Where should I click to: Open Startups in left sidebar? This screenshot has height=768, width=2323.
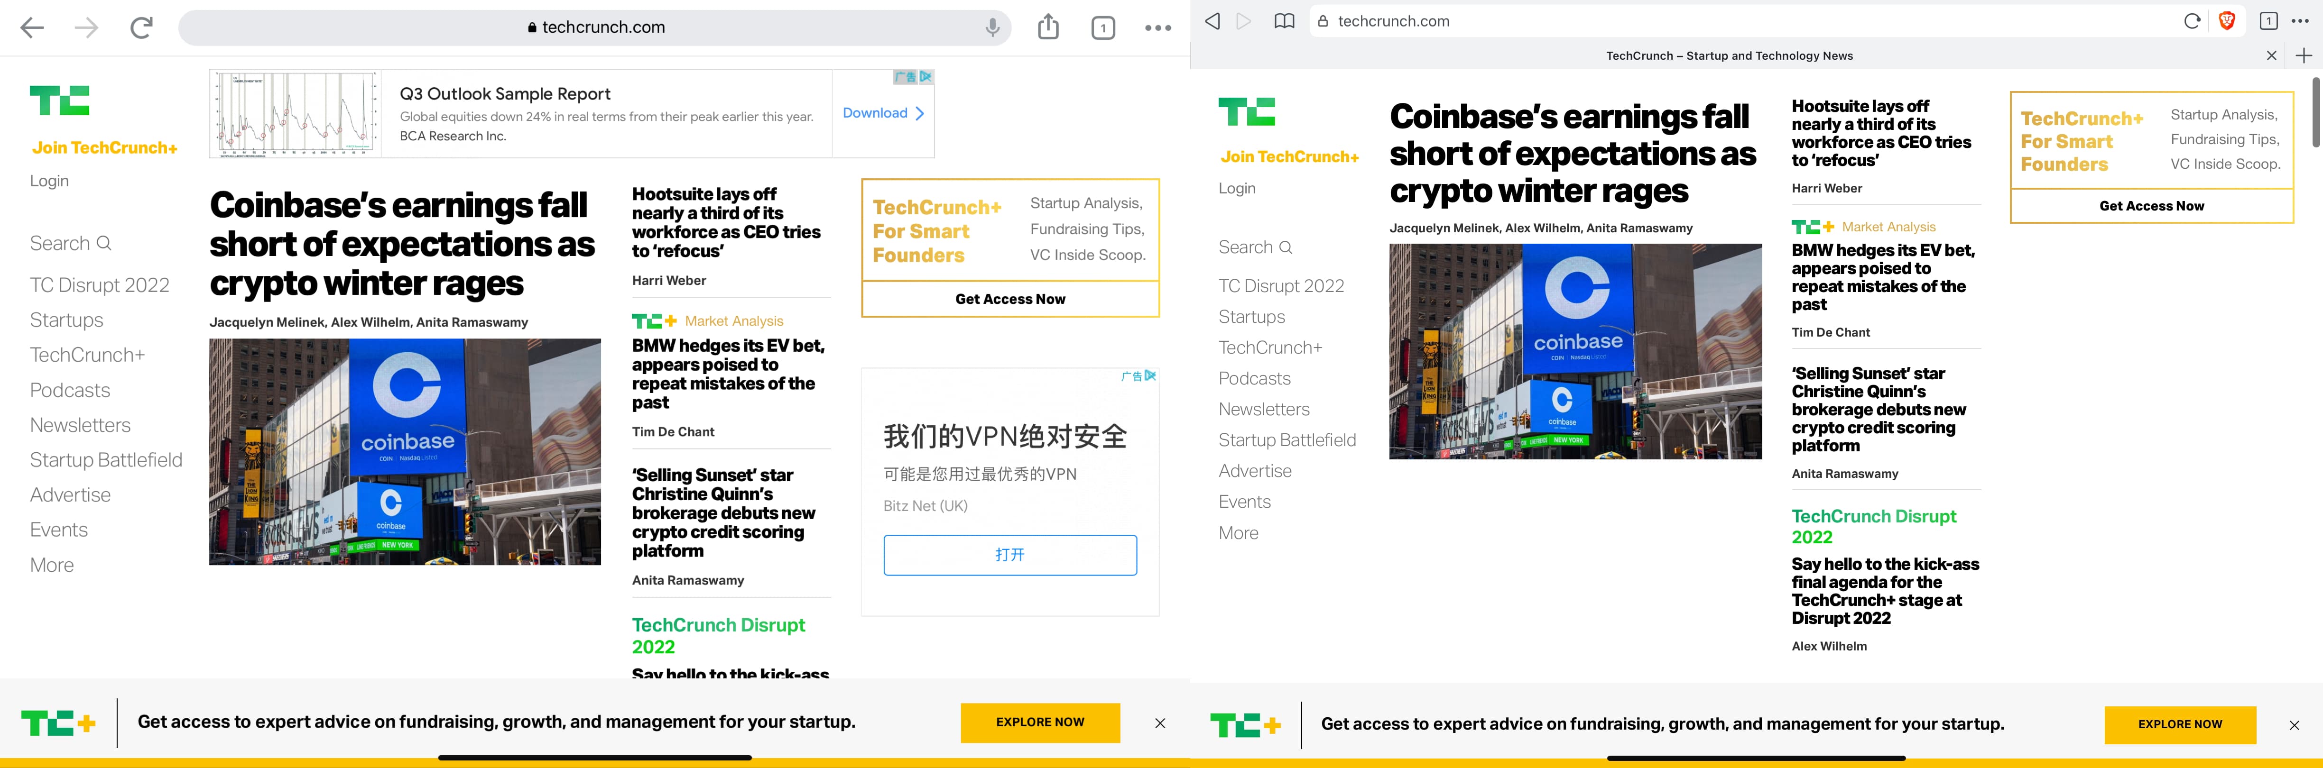click(x=66, y=320)
